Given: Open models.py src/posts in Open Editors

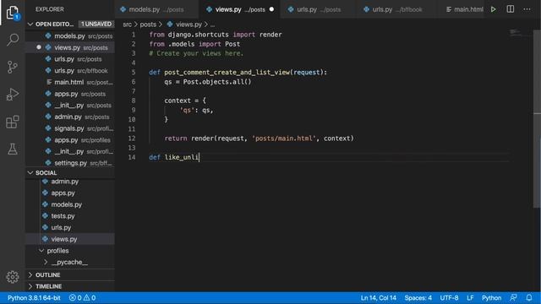Looking at the screenshot, I should tap(70, 35).
